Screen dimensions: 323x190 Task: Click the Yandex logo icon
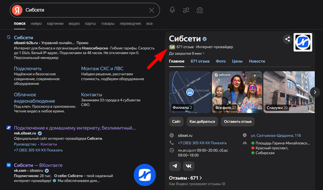17,10
